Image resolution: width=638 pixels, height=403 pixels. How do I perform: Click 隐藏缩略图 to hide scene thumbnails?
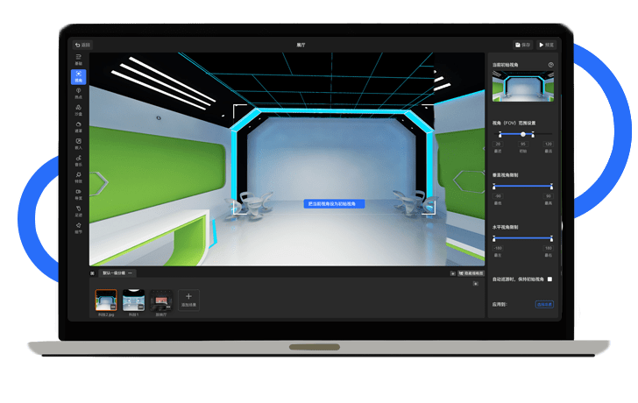pyautogui.click(x=471, y=273)
